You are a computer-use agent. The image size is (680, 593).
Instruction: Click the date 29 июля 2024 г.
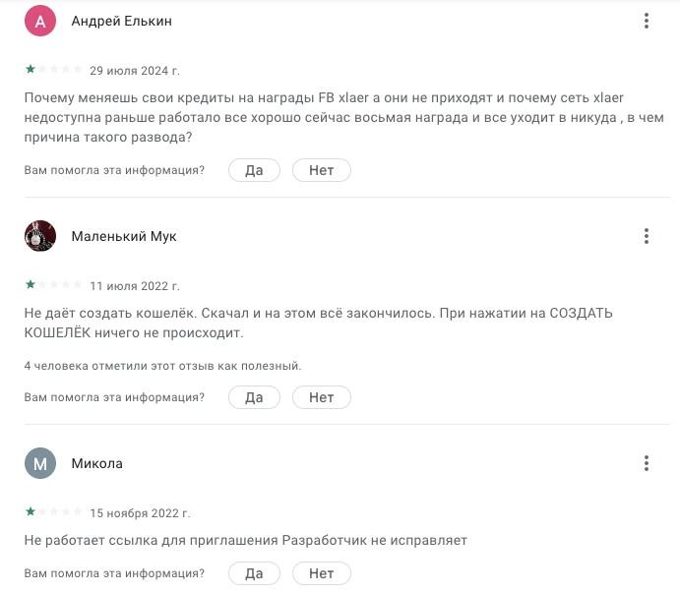click(x=135, y=71)
